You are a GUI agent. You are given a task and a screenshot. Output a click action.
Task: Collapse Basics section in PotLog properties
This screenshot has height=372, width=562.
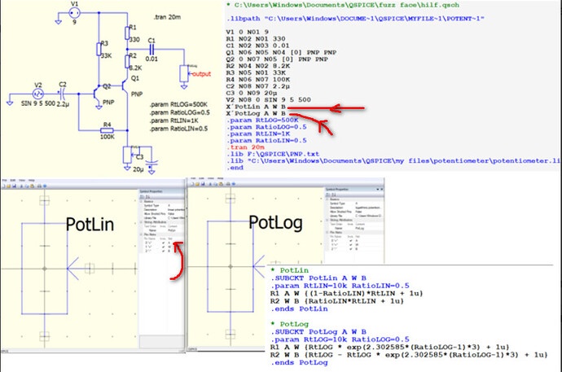[327, 199]
